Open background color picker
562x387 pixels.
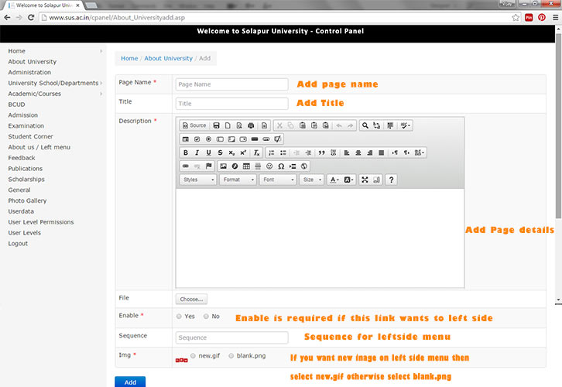pyautogui.click(x=348, y=180)
